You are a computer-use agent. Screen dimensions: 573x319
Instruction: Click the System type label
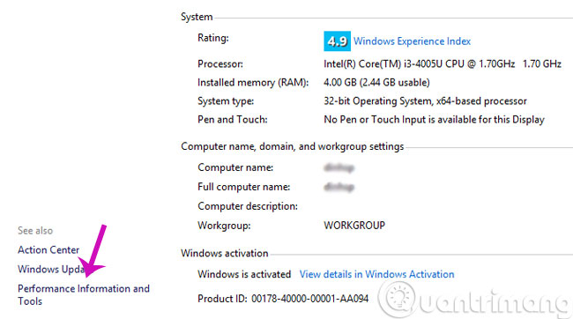pyautogui.click(x=226, y=100)
